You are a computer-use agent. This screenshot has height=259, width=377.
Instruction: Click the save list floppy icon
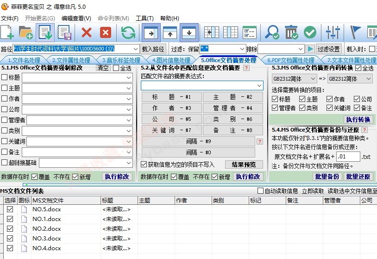(64, 32)
